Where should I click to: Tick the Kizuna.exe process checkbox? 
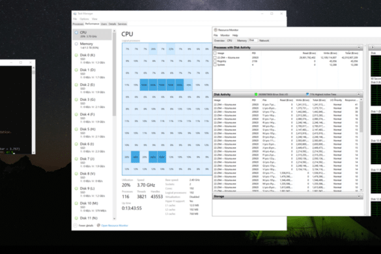tap(215, 57)
